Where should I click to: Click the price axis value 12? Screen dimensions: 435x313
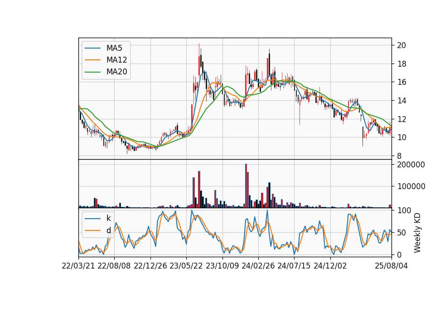point(401,119)
